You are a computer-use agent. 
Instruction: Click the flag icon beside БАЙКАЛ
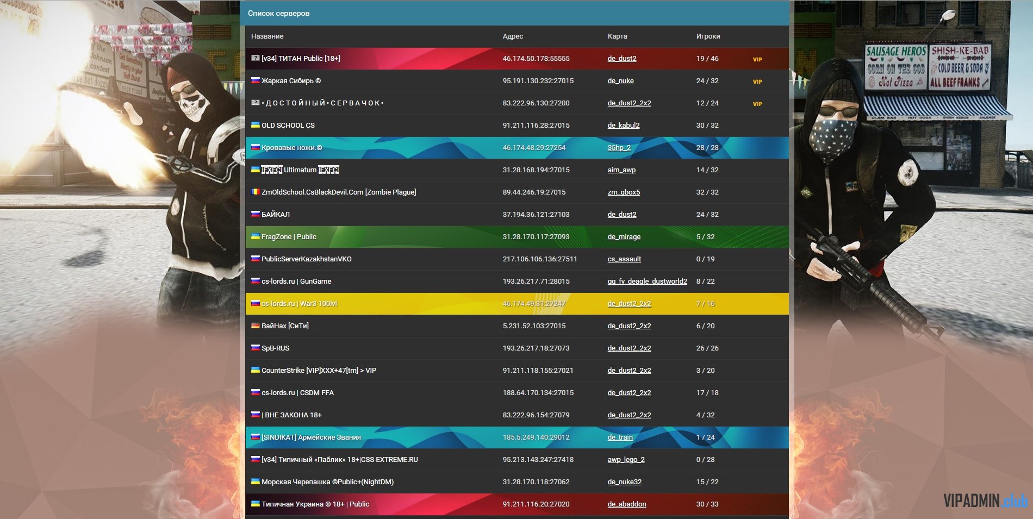(255, 214)
